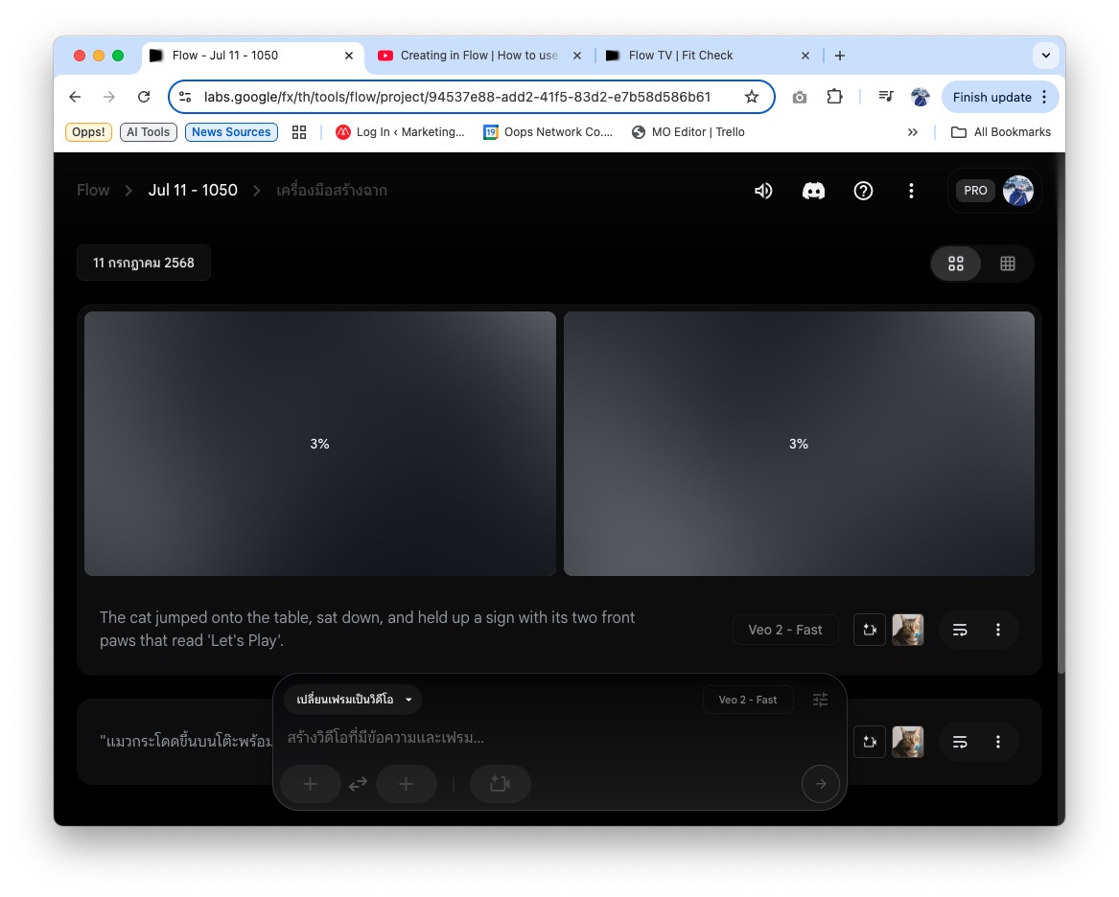Click reuse prompt icon in English prompt row
Screen dimensions: 1119x897
(960, 630)
